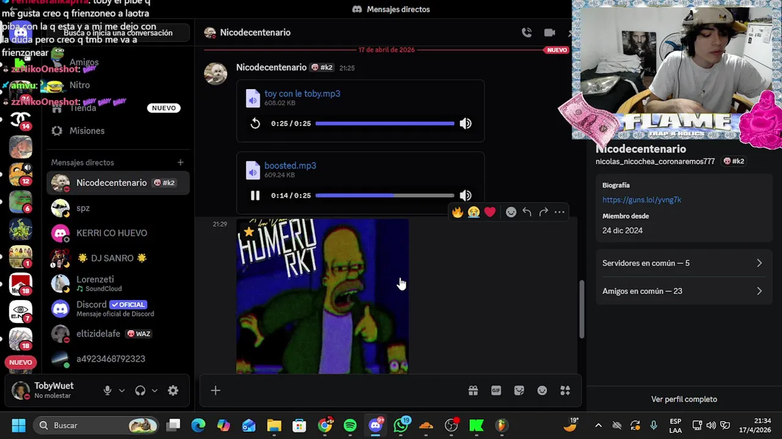Open Google Chrome from taskbar
Screen dimensions: 782x439
pos(326,426)
